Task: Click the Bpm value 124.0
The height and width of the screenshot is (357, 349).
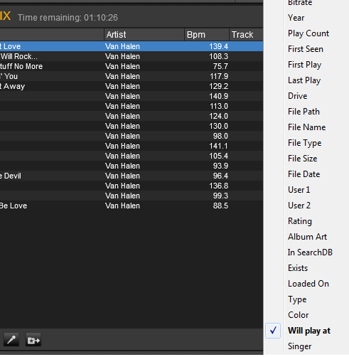Action: [218, 116]
